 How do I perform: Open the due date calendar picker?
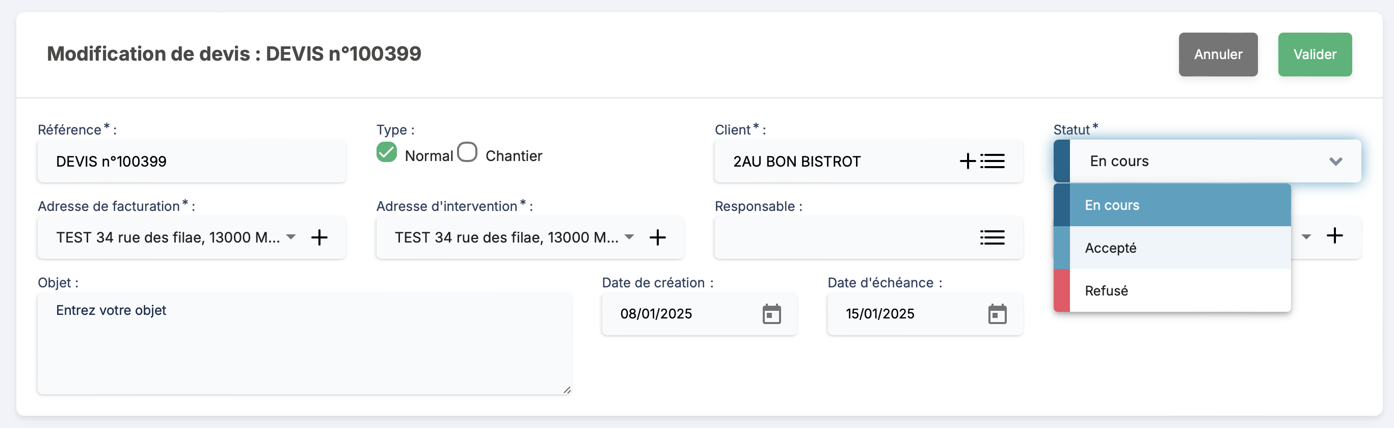coord(997,314)
